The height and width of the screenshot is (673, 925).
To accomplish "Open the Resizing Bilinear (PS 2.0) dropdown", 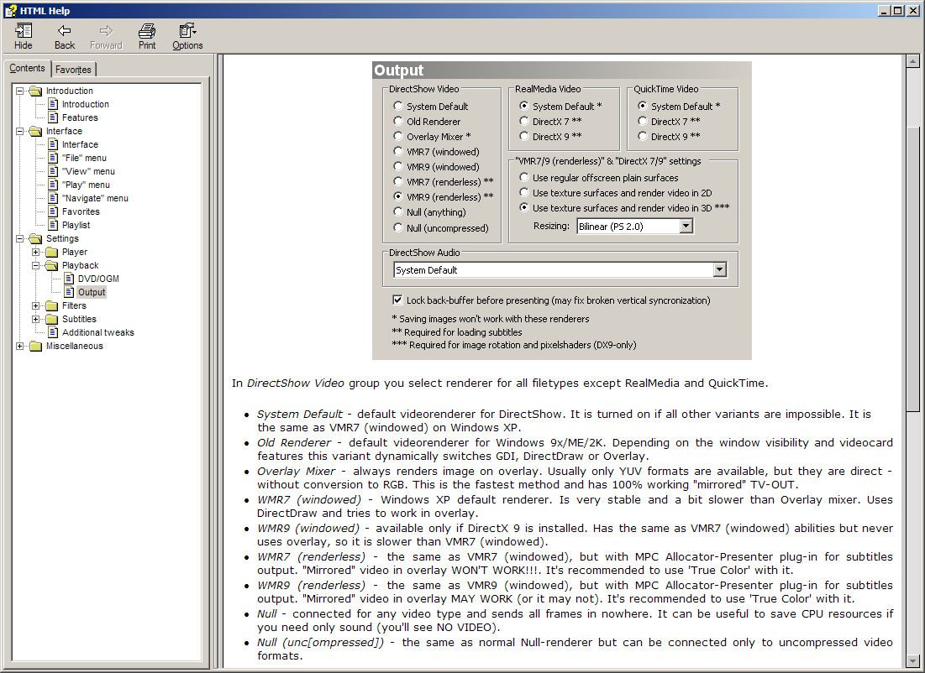I will pos(686,226).
